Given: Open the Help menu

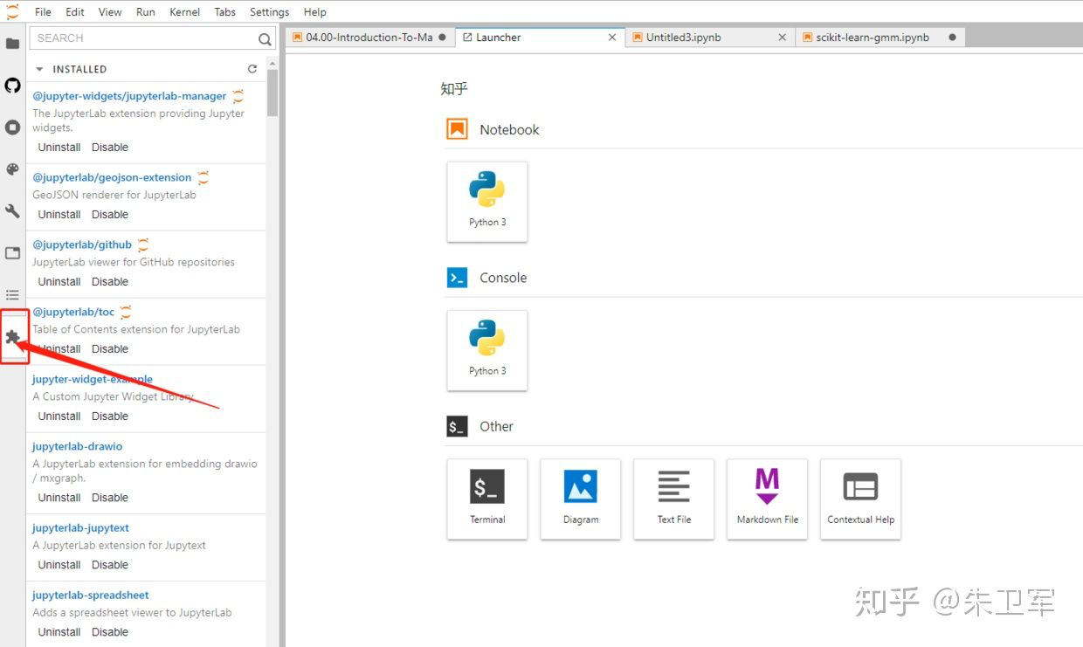Looking at the screenshot, I should [315, 12].
